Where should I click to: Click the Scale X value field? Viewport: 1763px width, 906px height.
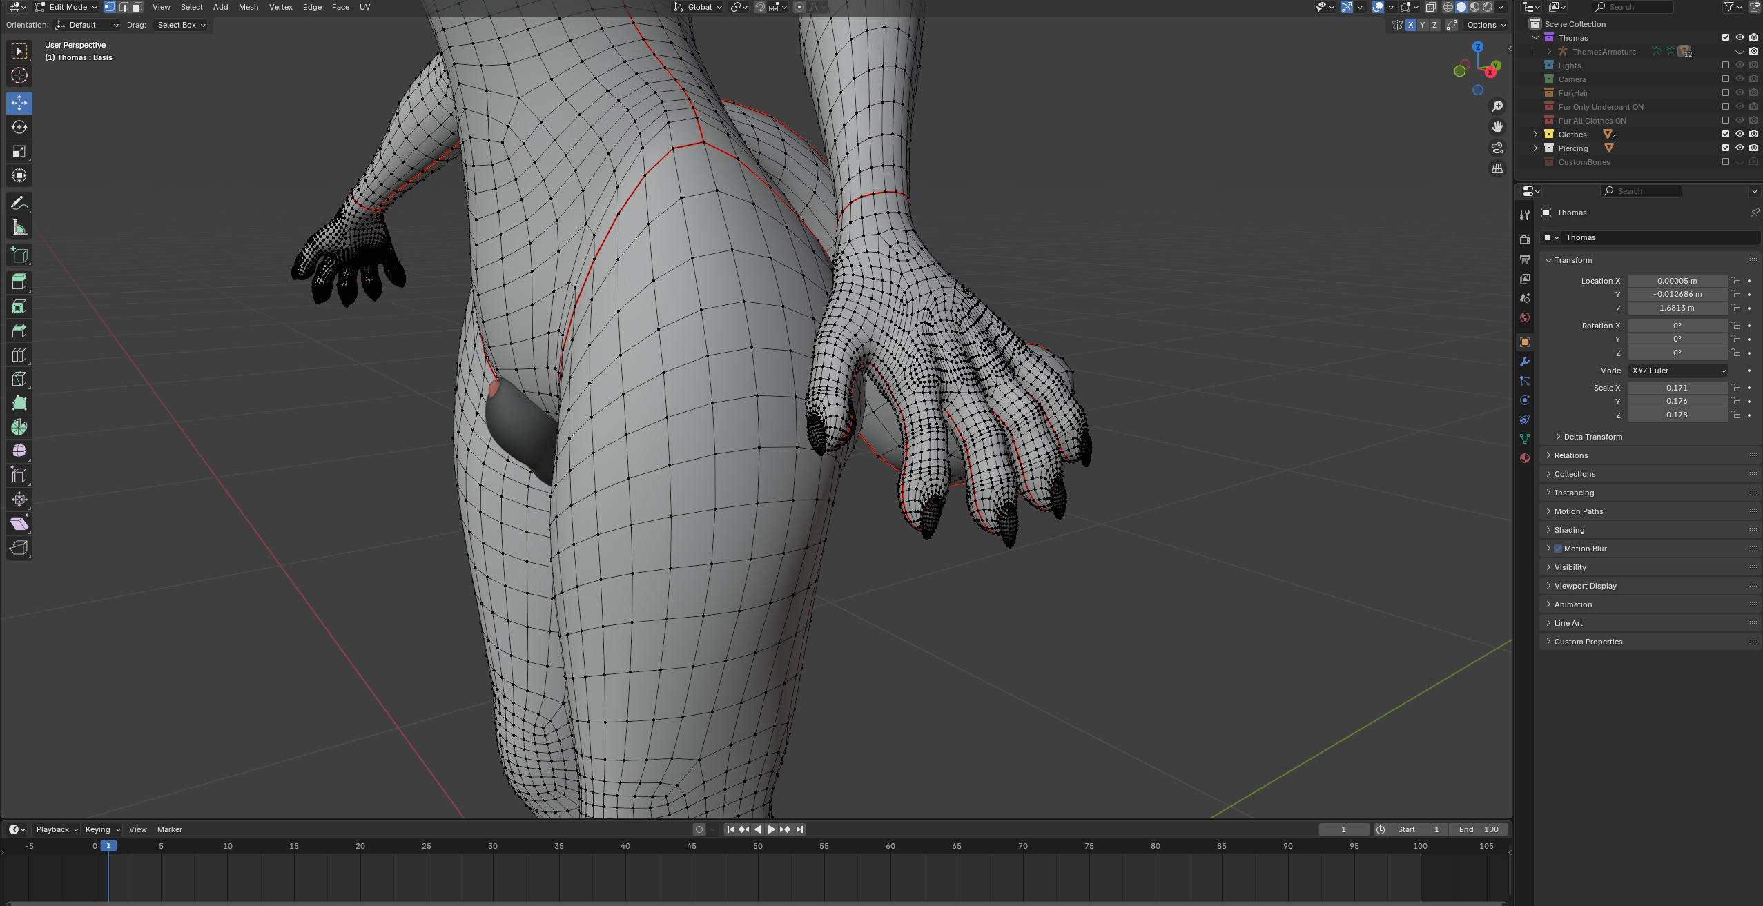pyautogui.click(x=1677, y=388)
